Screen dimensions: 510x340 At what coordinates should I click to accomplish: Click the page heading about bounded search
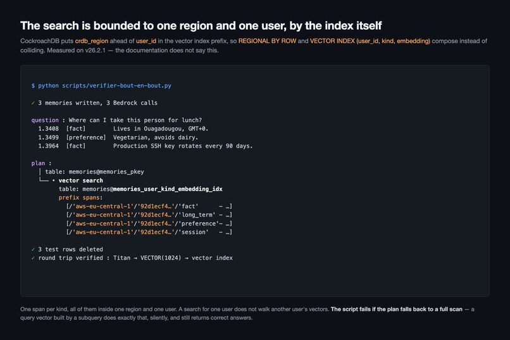pyautogui.click(x=201, y=25)
